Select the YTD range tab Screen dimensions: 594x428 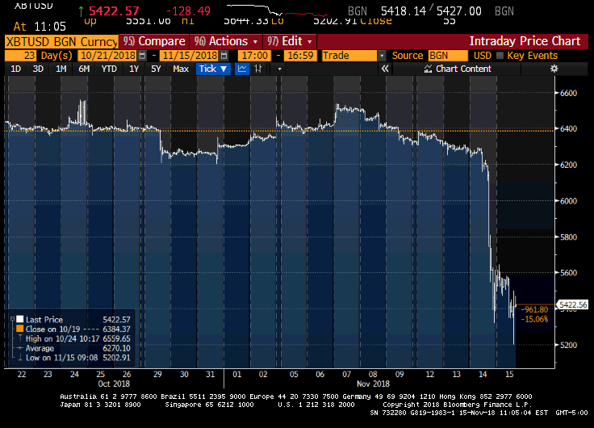point(109,69)
